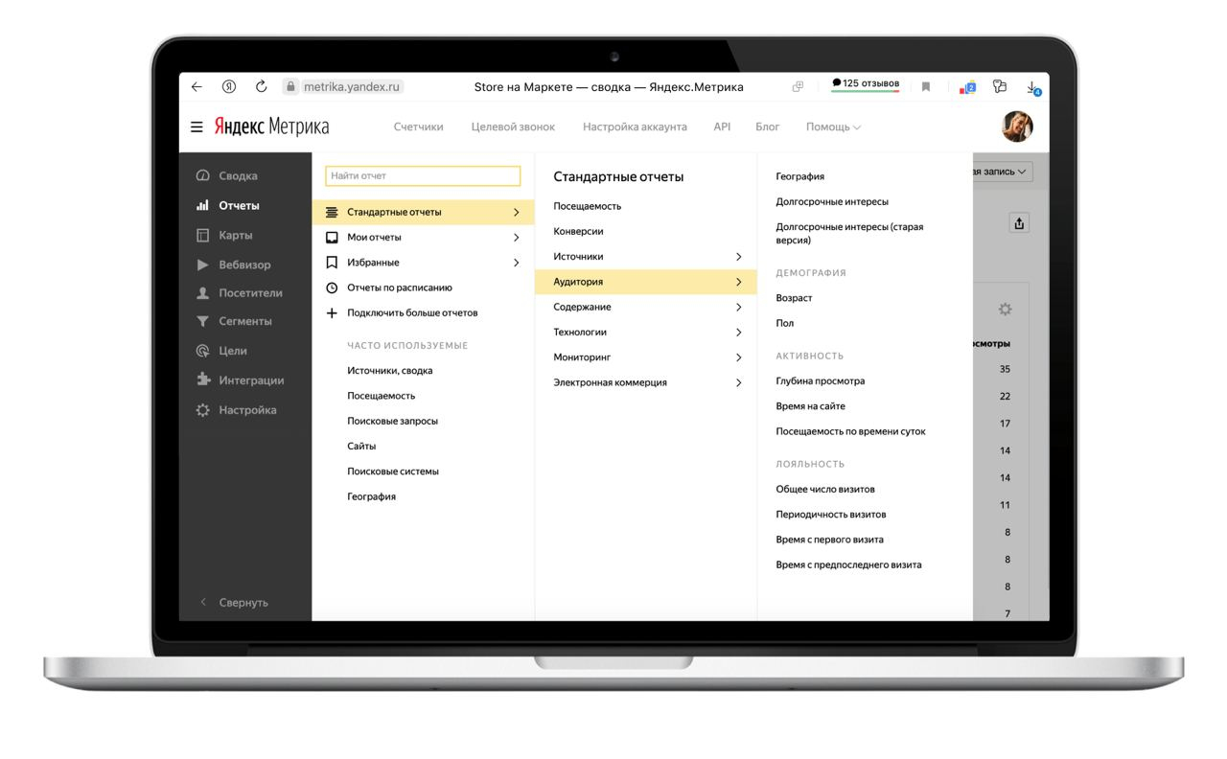Screen dimensions: 1227x759
Task: Click the copy-tabs icon left of reviews badge
Action: (x=798, y=86)
